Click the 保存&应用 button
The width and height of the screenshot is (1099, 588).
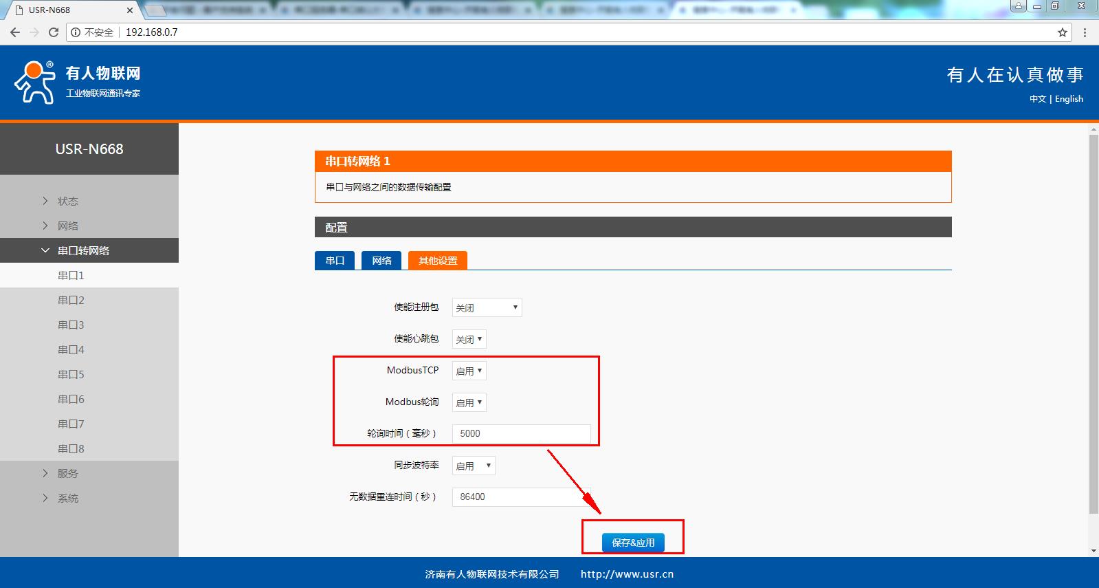633,543
